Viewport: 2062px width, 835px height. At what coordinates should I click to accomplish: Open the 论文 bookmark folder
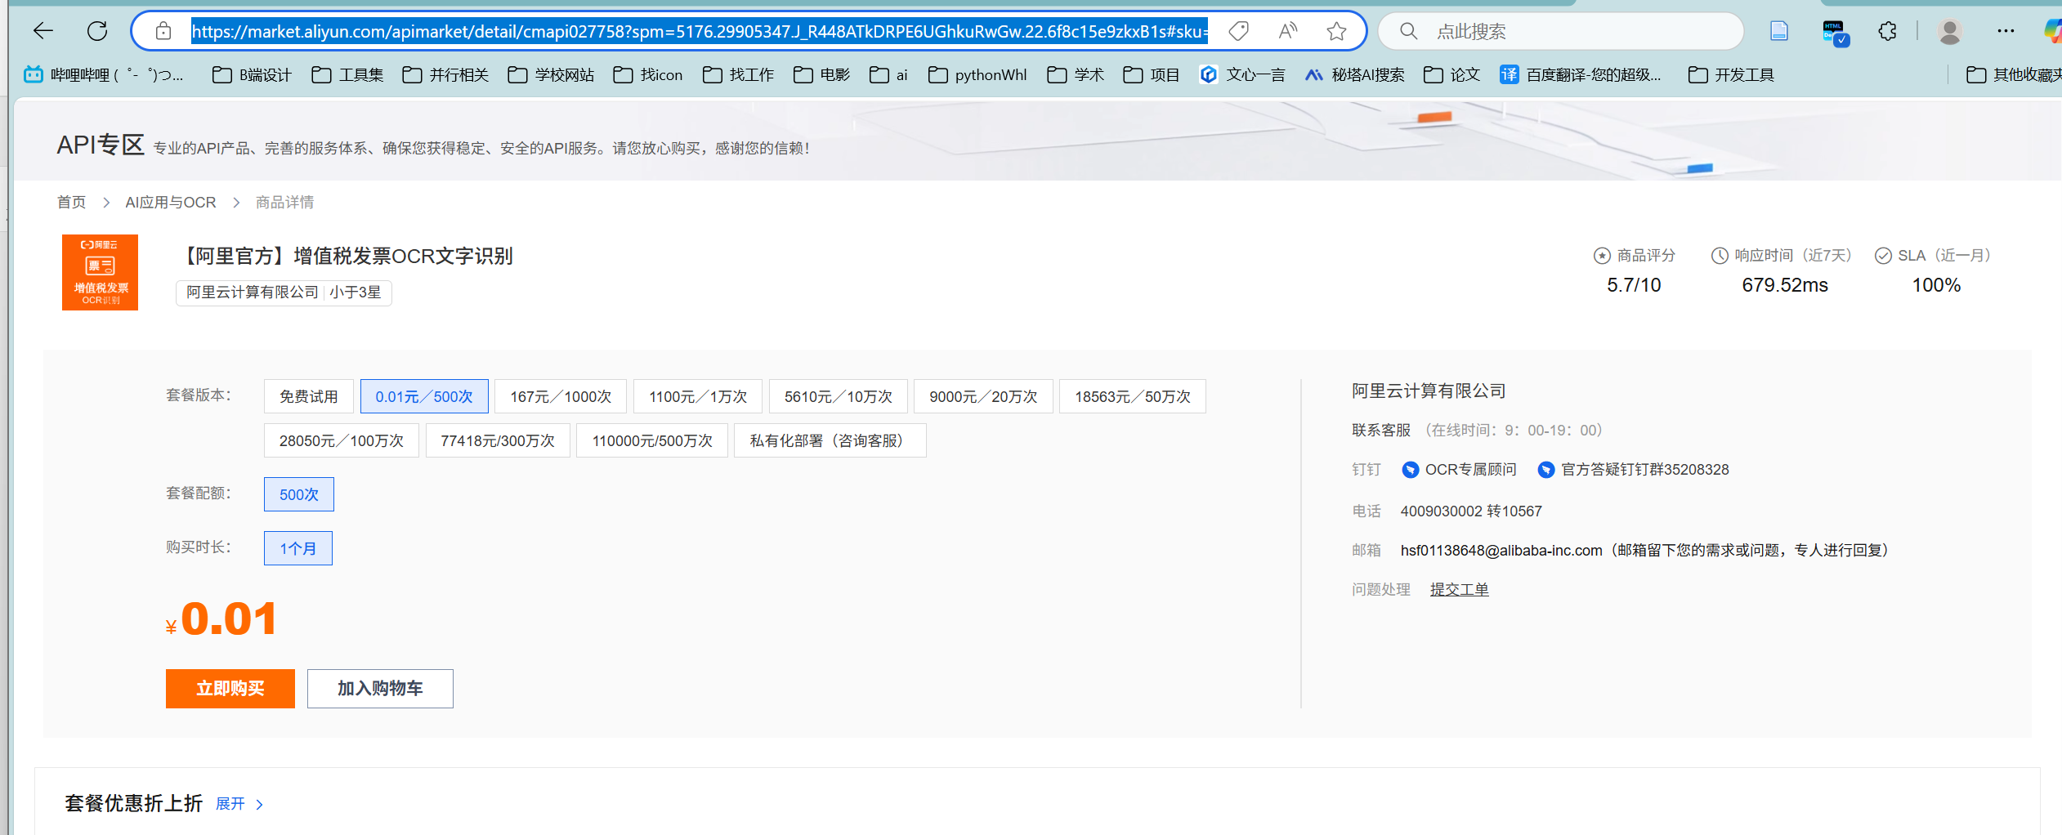coord(1451,75)
